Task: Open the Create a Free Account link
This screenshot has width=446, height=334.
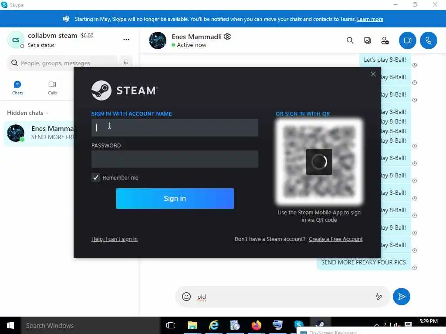Action: click(x=336, y=239)
